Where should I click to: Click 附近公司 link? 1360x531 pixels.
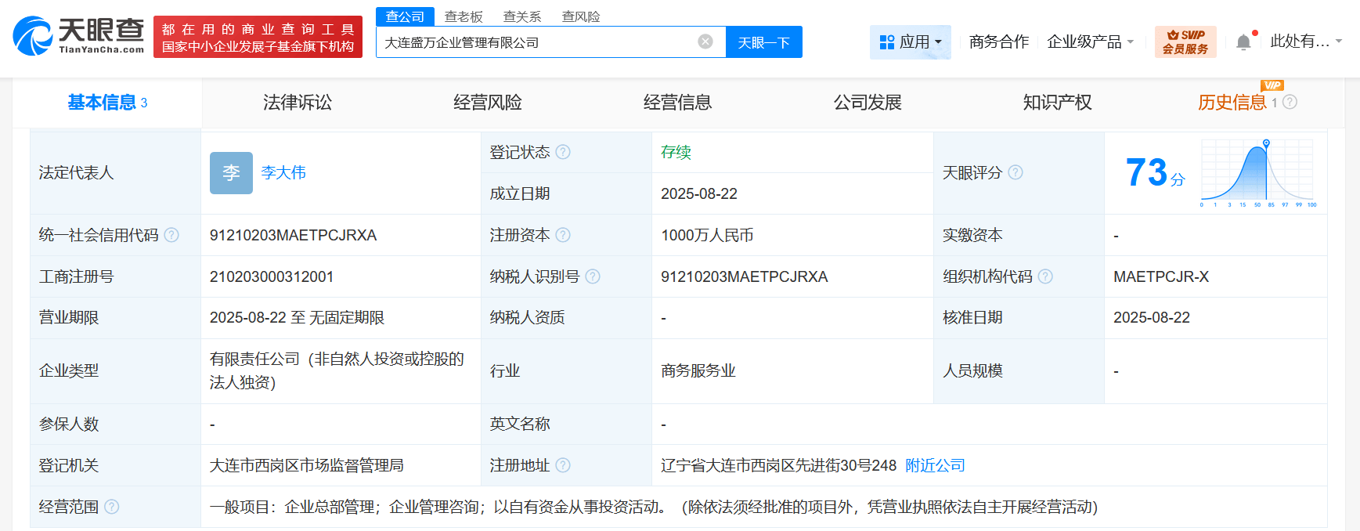click(x=935, y=465)
